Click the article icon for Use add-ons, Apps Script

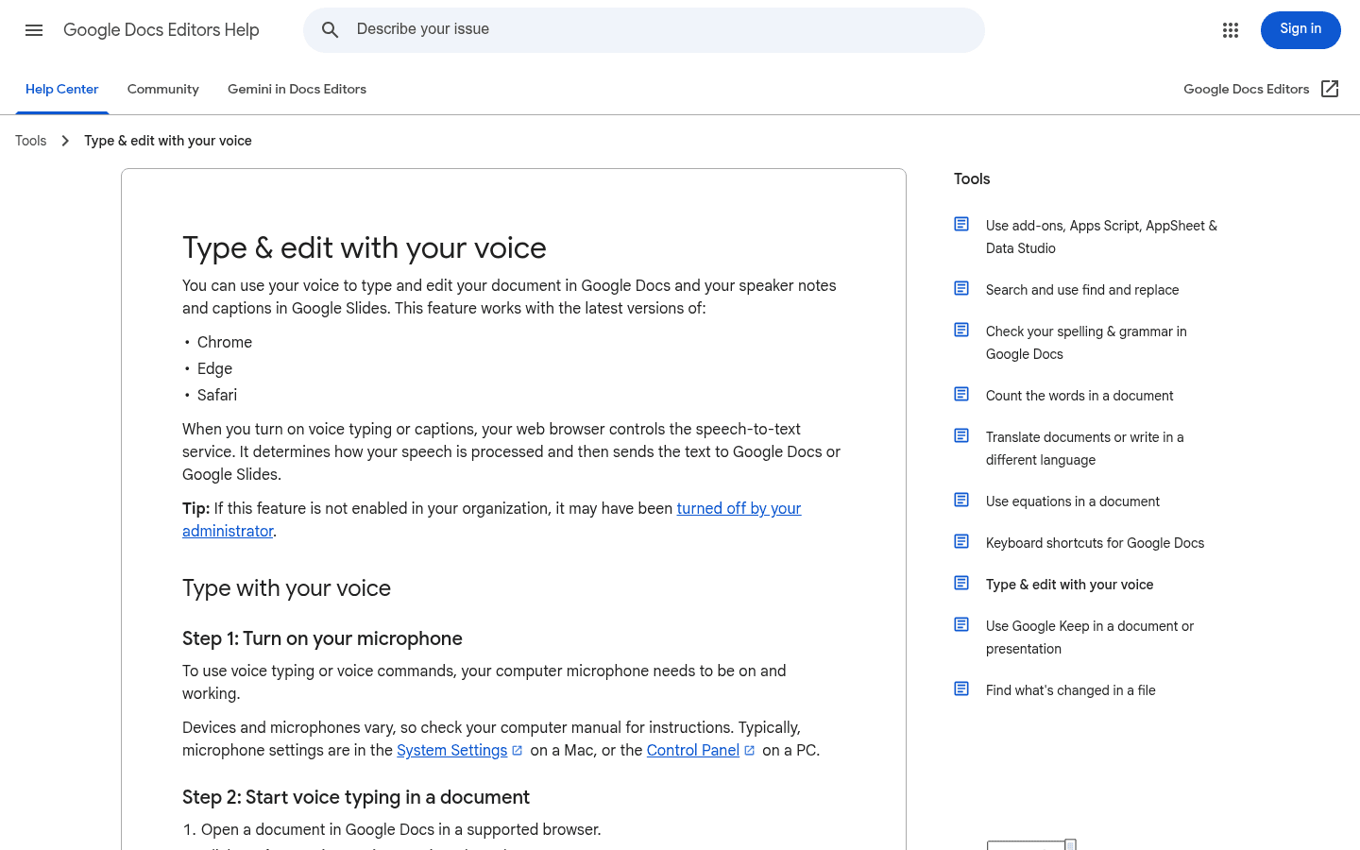[961, 224]
